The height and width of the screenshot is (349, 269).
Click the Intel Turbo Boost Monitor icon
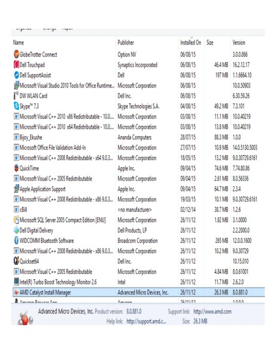(16, 282)
